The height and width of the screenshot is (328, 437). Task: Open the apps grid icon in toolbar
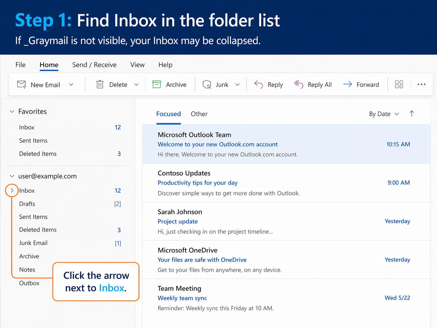(x=399, y=84)
